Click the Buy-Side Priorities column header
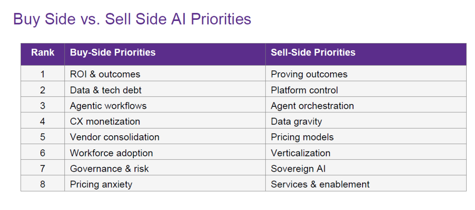This screenshot has width=475, height=210. [113, 53]
